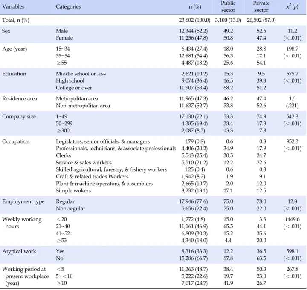This screenshot has width=307, height=290.
Task: Click the 'Metropolitan area' category
Action: pos(77,99)
